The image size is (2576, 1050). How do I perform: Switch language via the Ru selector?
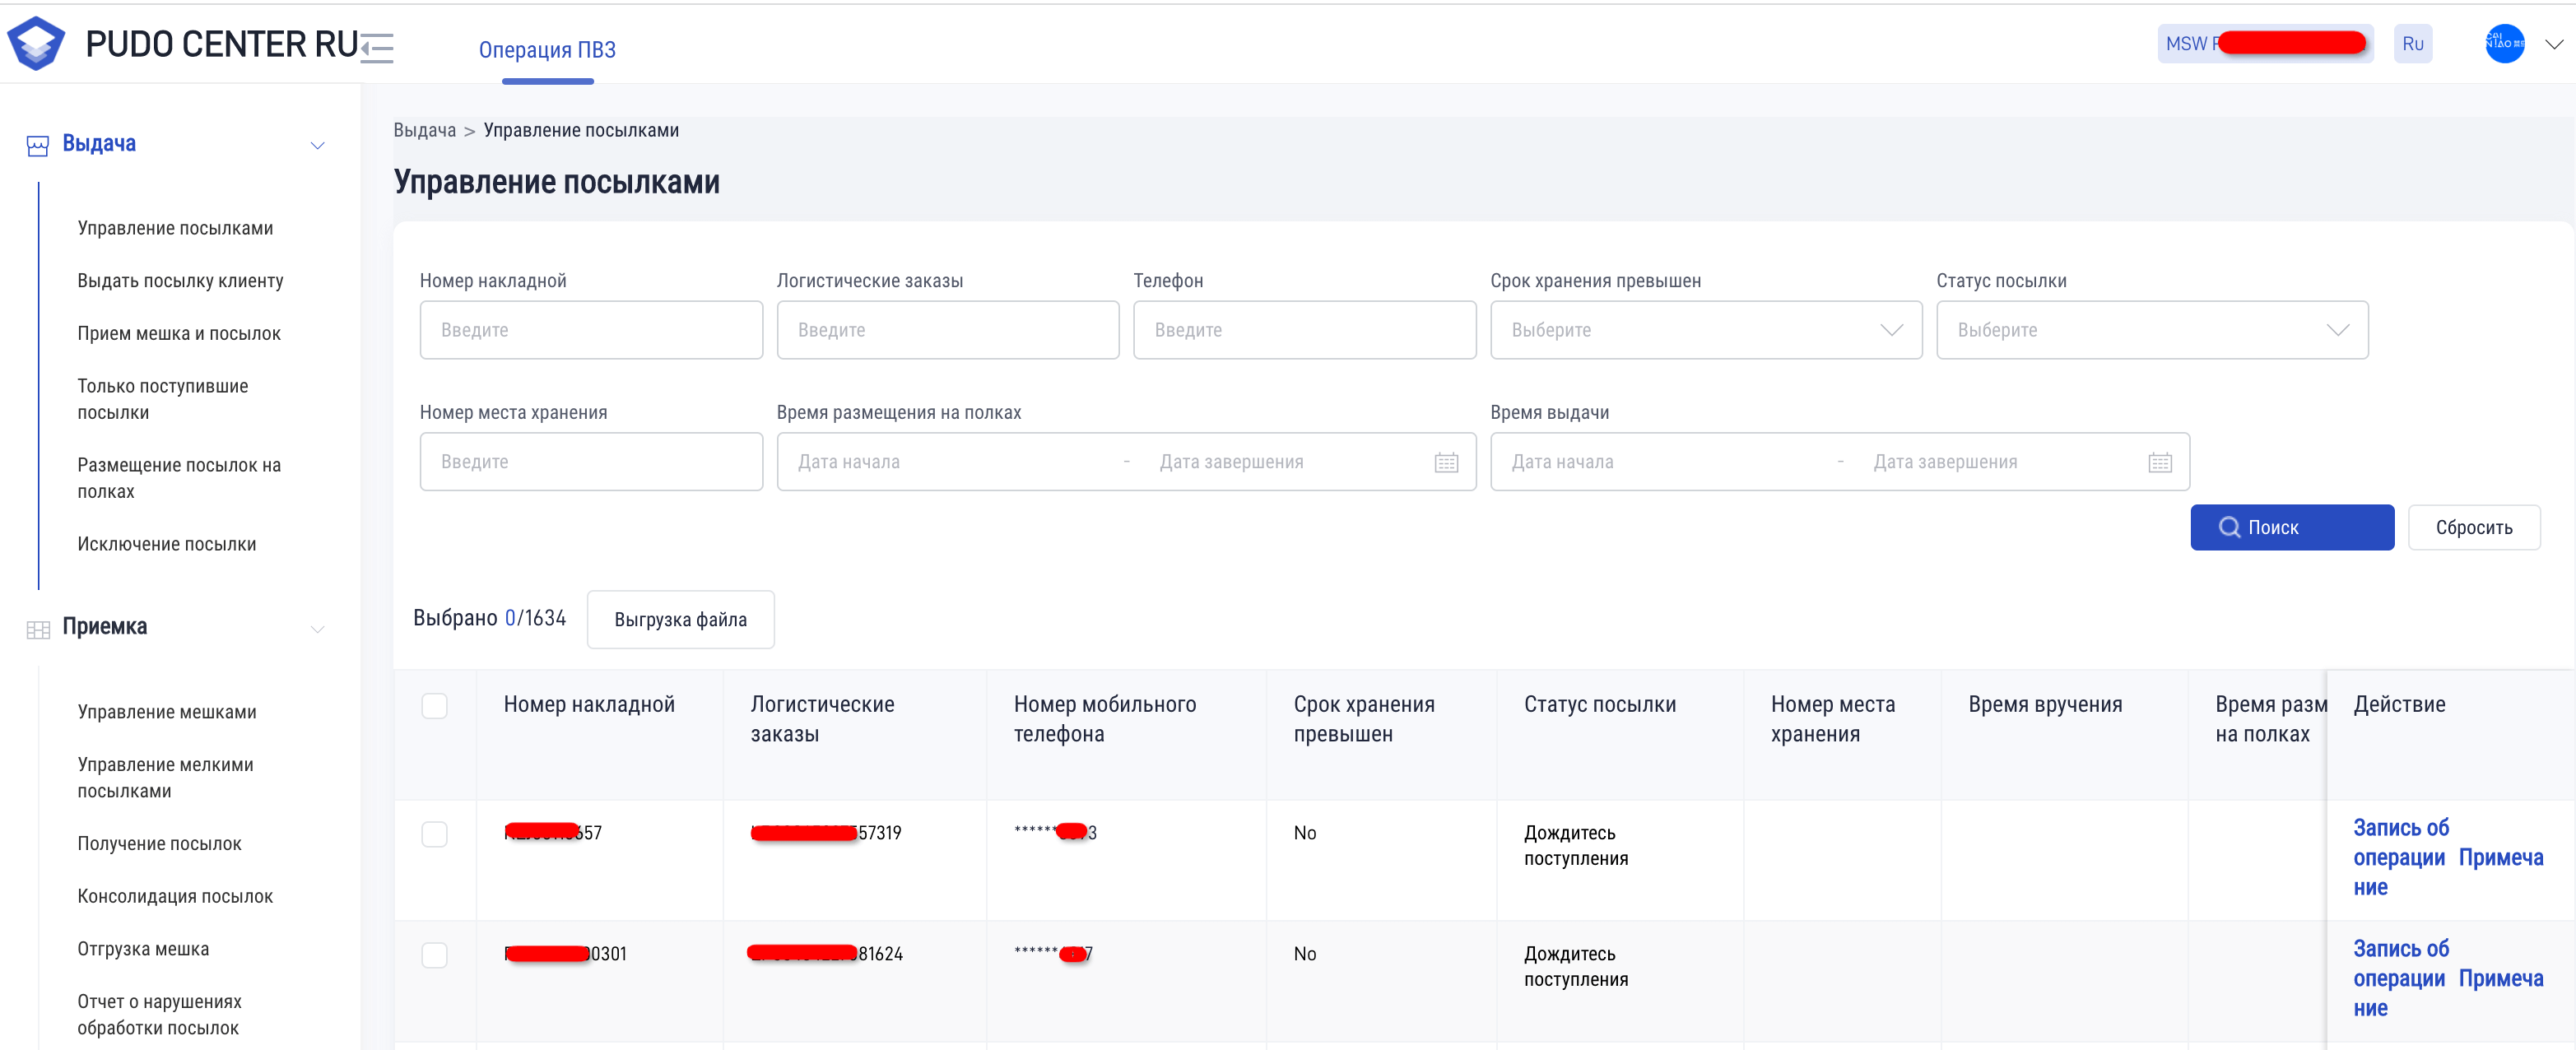[x=2412, y=43]
